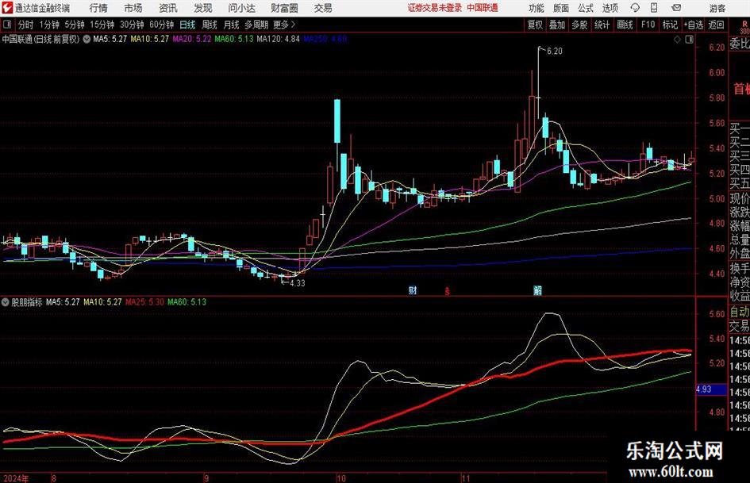Image resolution: width=750 pixels, height=483 pixels.
Task: Click the 证券交易未登录 login link
Action: (435, 8)
